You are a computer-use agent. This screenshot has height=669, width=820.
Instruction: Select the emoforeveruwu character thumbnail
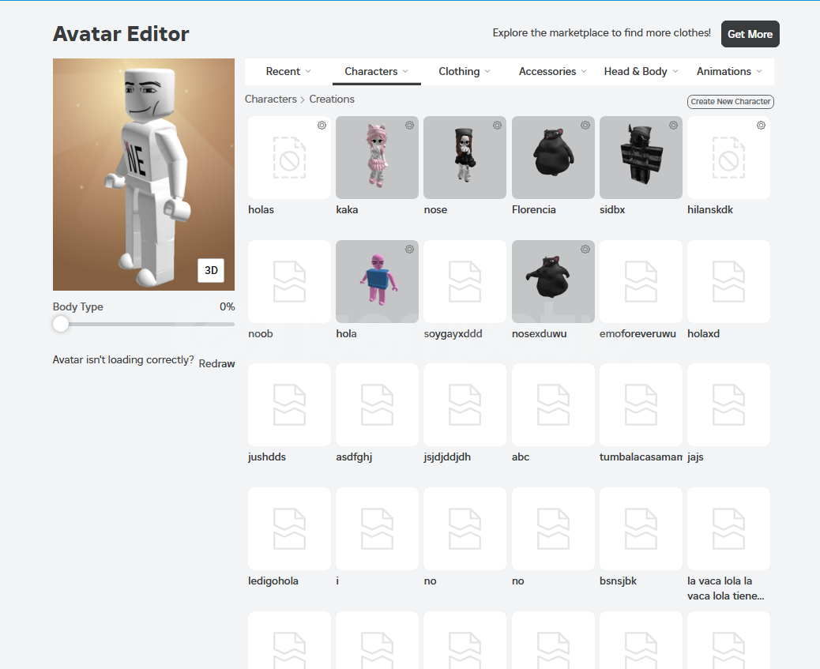point(641,281)
